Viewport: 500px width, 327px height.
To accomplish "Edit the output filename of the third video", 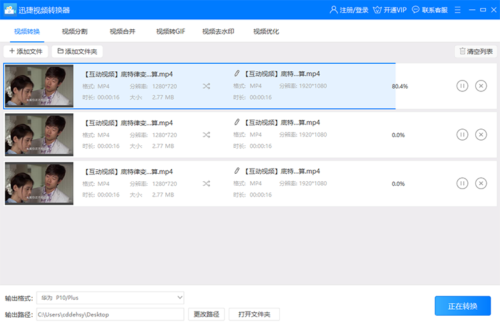I will click(x=237, y=171).
